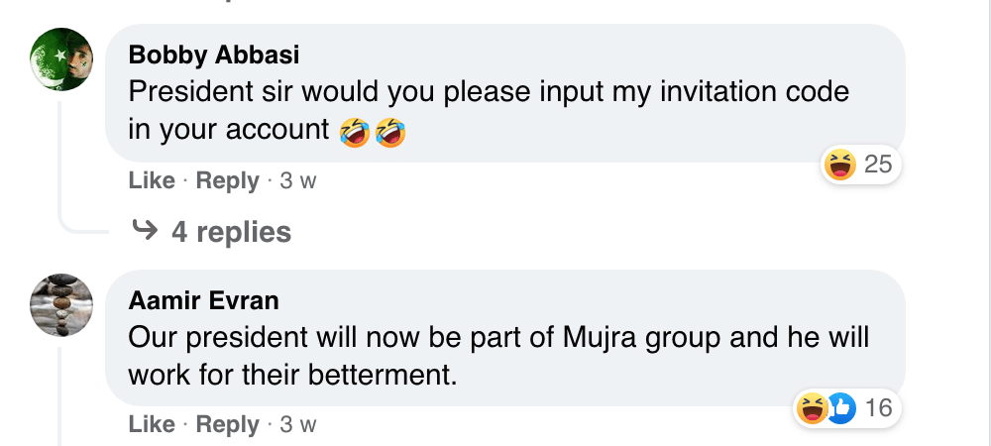Screen dimensions: 991x446
Task: Like Bobby Abbasi's comment
Action: click(152, 181)
